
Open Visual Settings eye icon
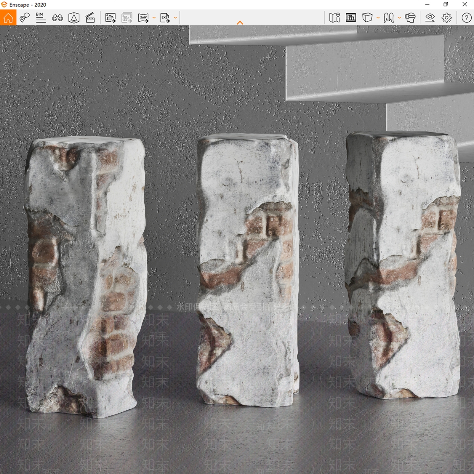pyautogui.click(x=430, y=18)
